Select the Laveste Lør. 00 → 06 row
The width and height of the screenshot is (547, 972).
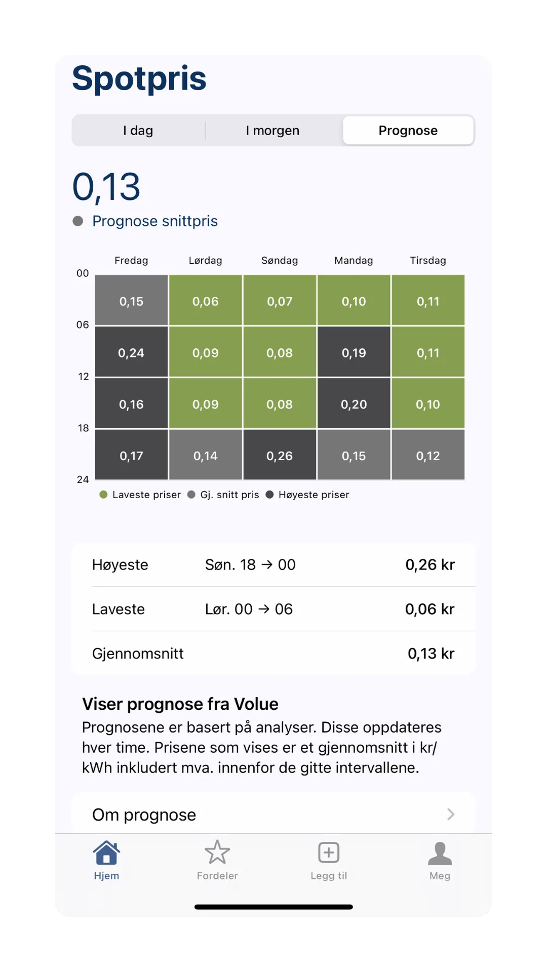(x=273, y=609)
